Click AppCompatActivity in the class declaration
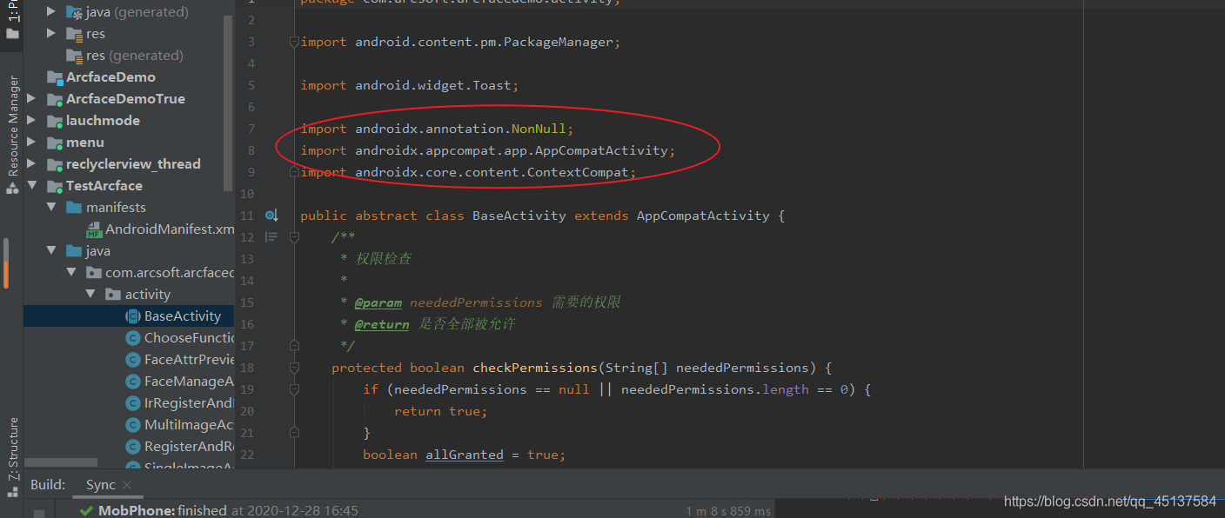 point(703,216)
